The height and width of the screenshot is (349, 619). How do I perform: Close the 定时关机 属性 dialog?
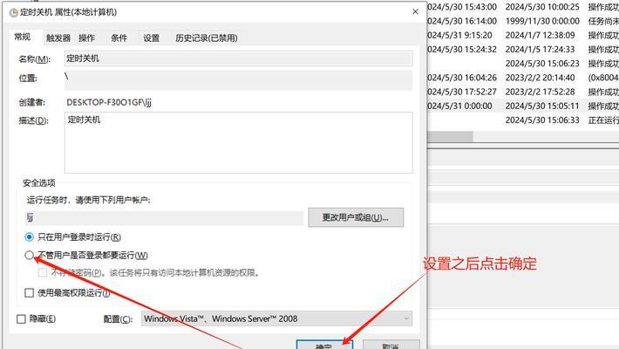415,12
